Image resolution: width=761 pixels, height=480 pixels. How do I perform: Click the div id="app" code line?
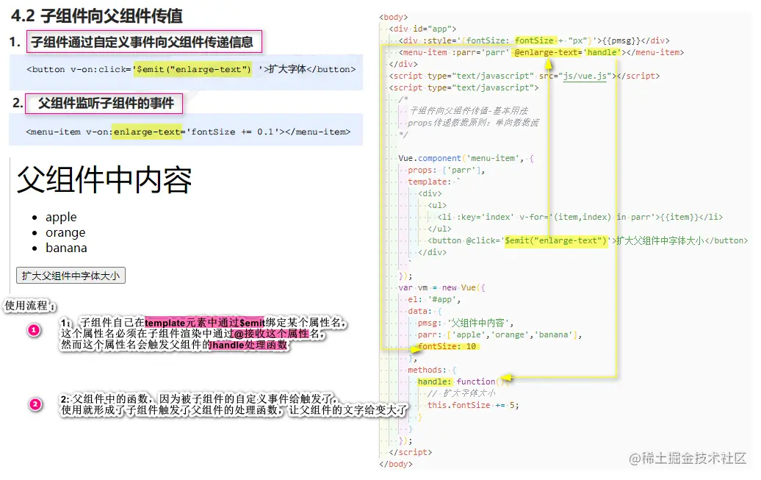coord(422,29)
